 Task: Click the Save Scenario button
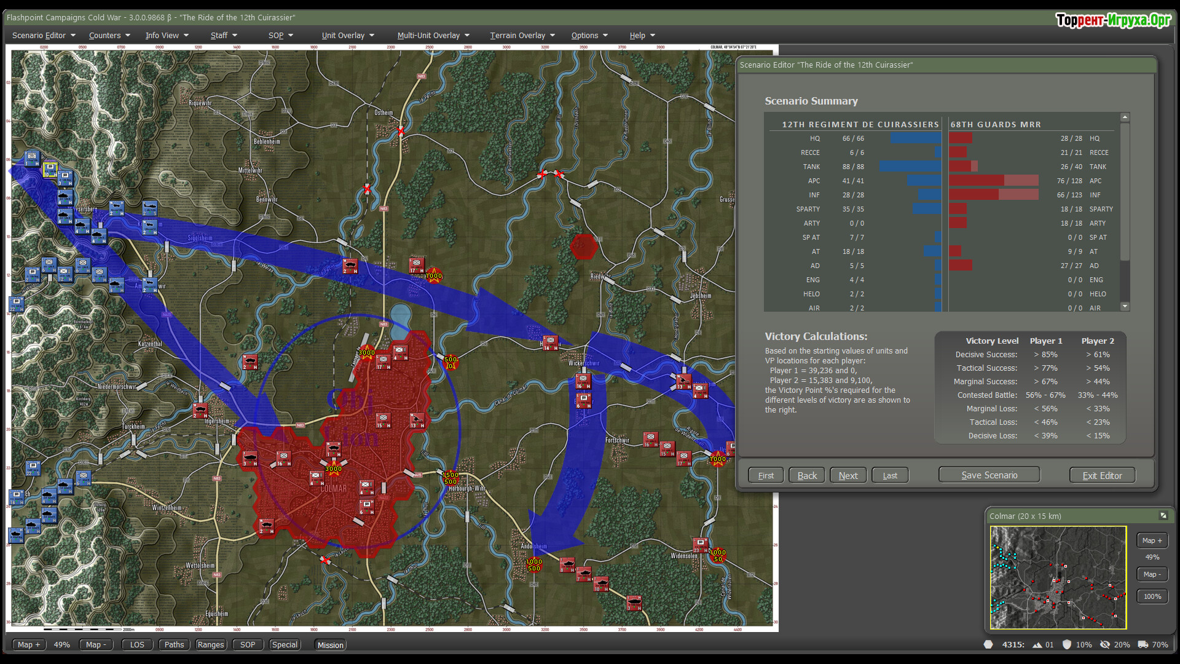click(989, 475)
